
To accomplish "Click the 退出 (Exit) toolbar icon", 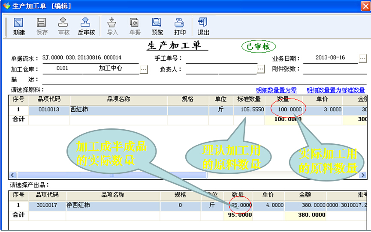I will pyautogui.click(x=203, y=26).
